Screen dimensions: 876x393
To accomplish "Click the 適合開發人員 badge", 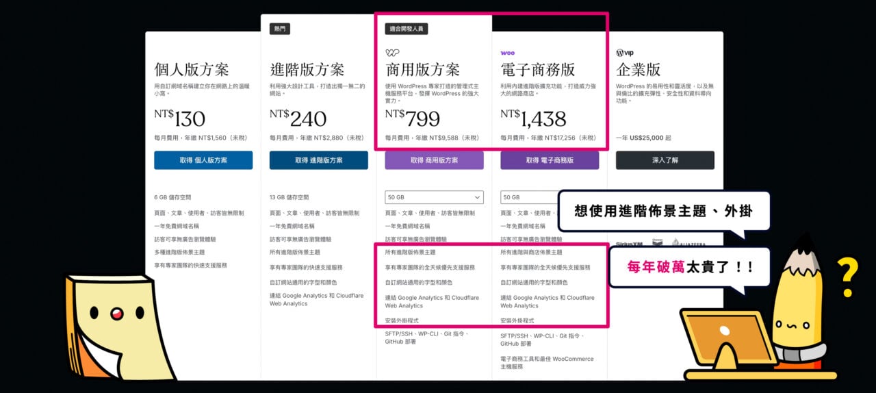I will pyautogui.click(x=407, y=29).
